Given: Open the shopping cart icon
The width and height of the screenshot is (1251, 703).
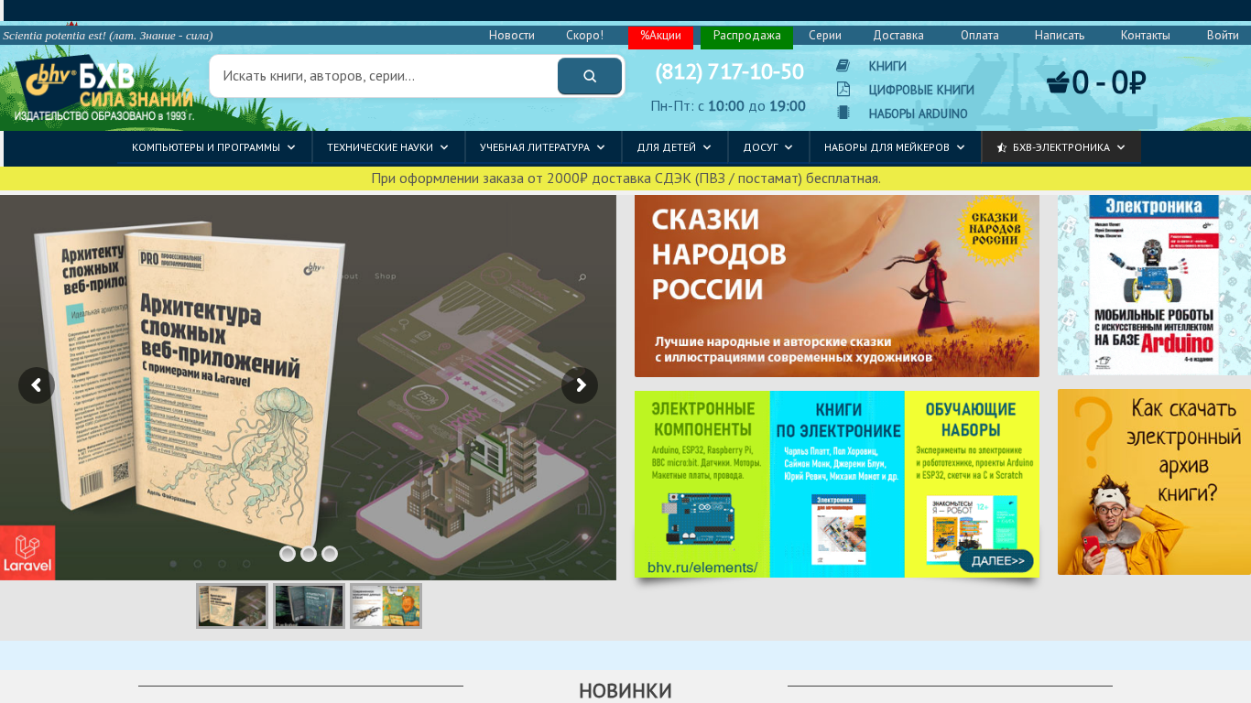Looking at the screenshot, I should tap(1058, 83).
